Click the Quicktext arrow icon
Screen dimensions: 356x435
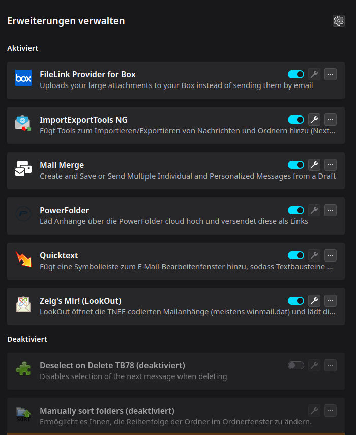(x=23, y=259)
